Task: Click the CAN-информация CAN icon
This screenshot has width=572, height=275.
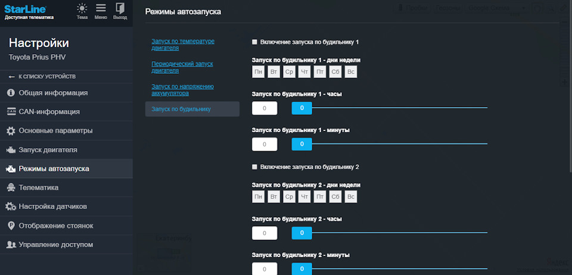Action: click(11, 111)
